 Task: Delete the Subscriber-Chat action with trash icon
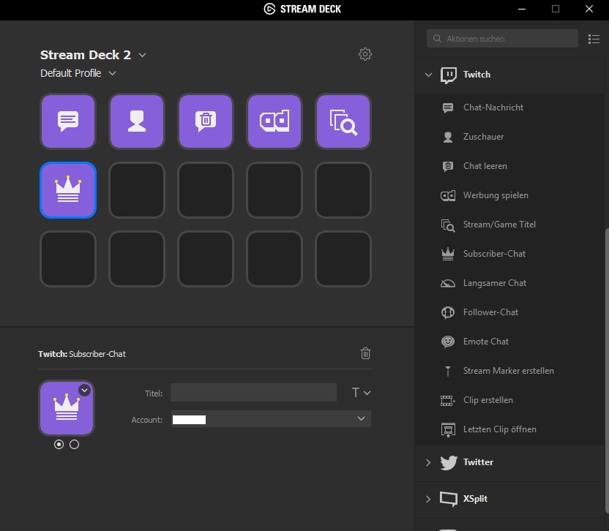(x=365, y=353)
